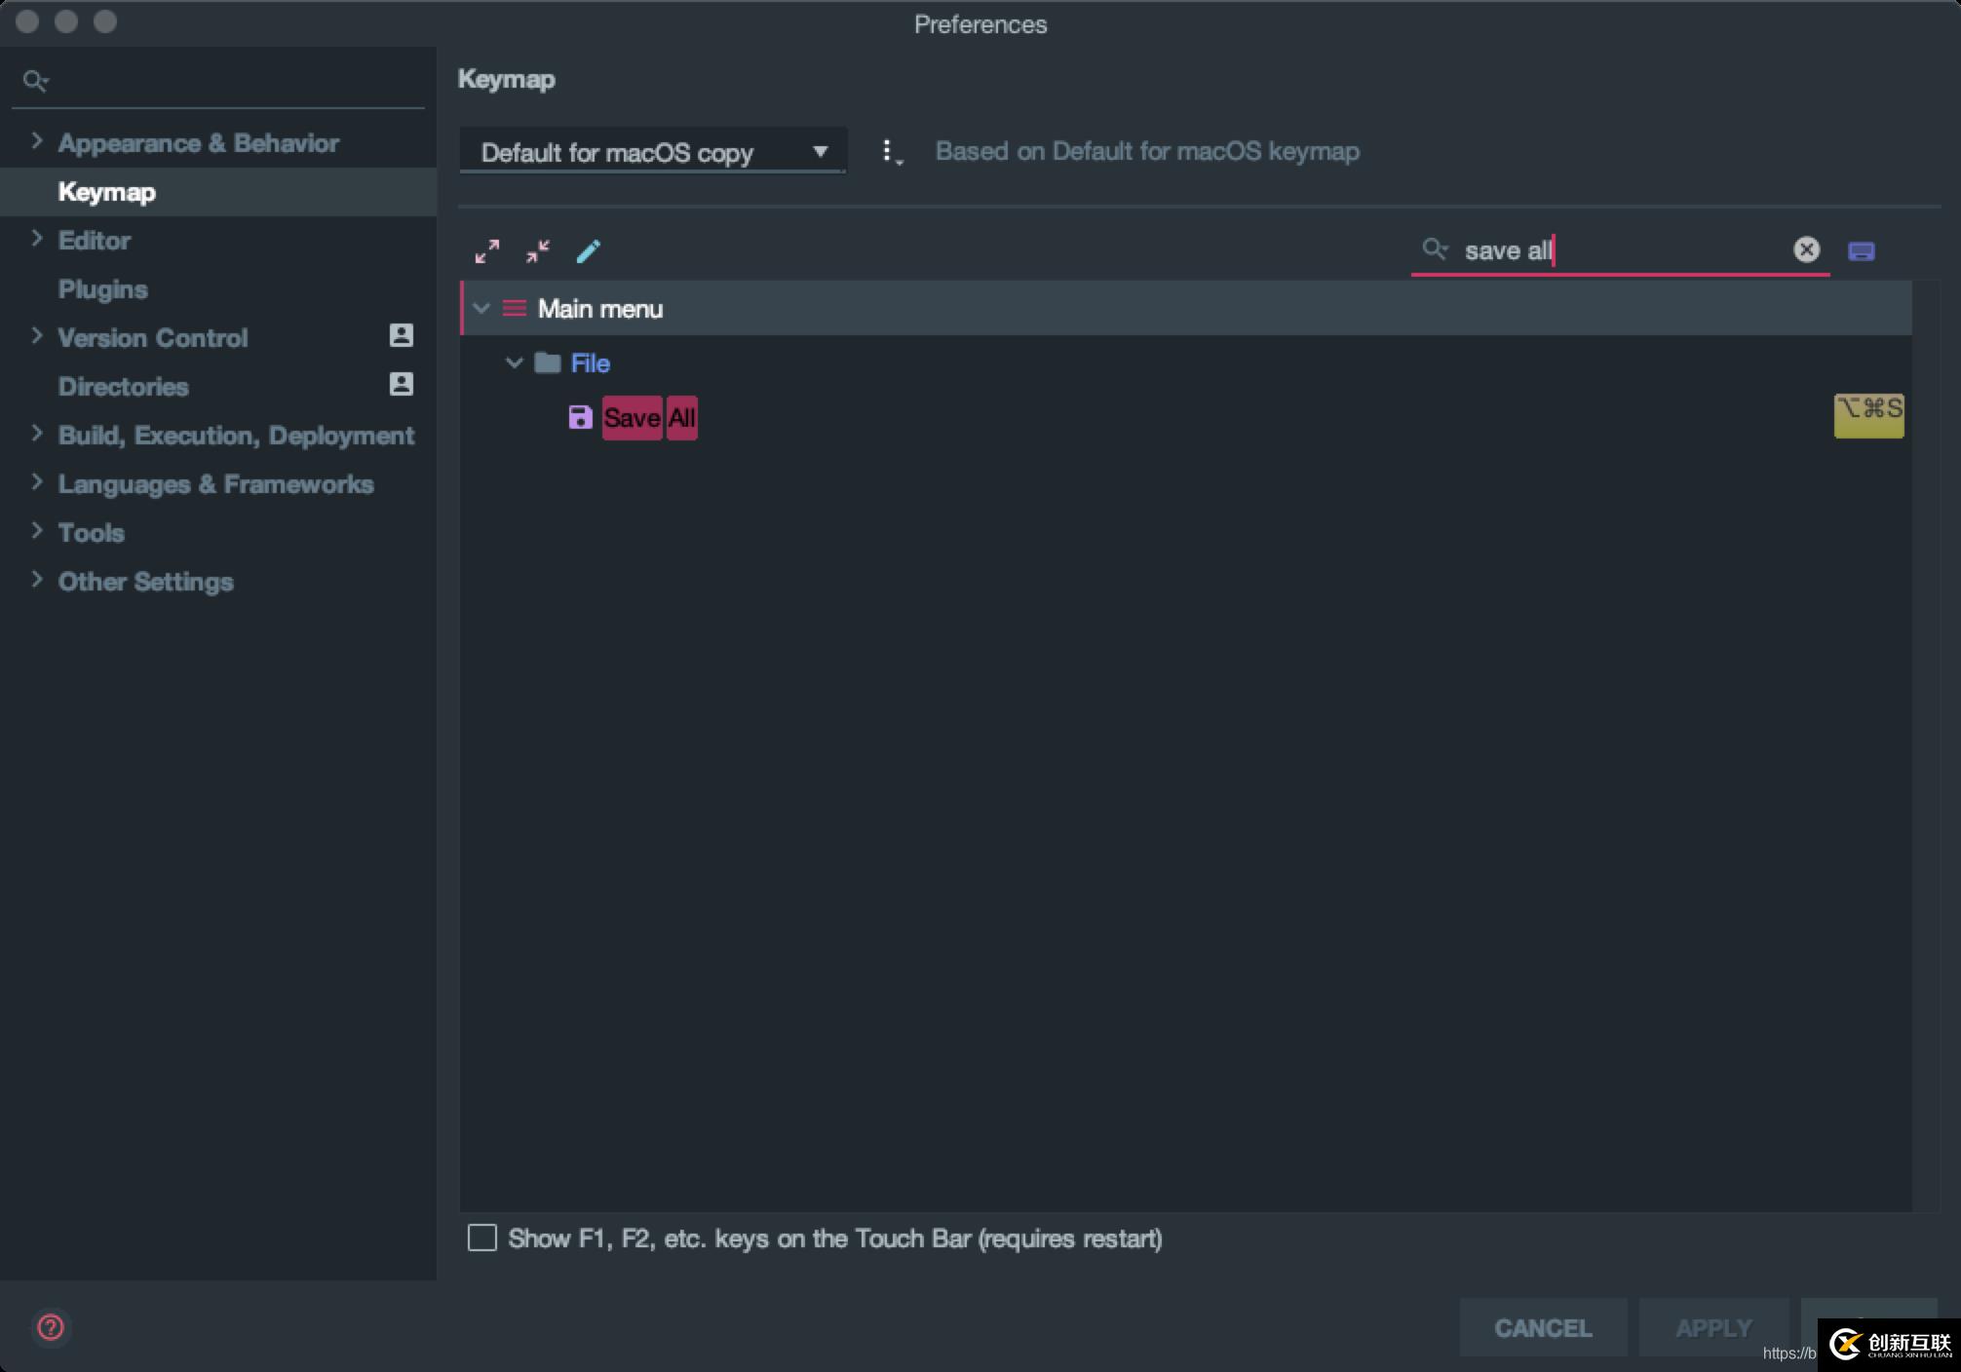Expand the File folder tree node
Image resolution: width=1961 pixels, height=1372 pixels.
[x=514, y=363]
